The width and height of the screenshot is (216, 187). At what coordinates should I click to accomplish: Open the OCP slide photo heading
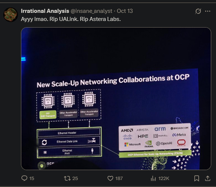[113, 81]
